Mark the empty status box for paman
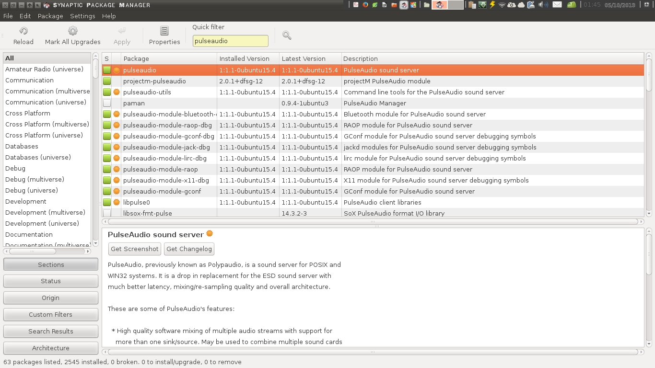This screenshot has height=368, width=655. (107, 103)
